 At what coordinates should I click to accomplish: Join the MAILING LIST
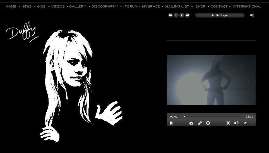(x=177, y=6)
